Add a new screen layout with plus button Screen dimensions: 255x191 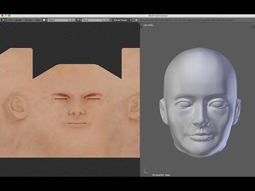(x=70, y=20)
